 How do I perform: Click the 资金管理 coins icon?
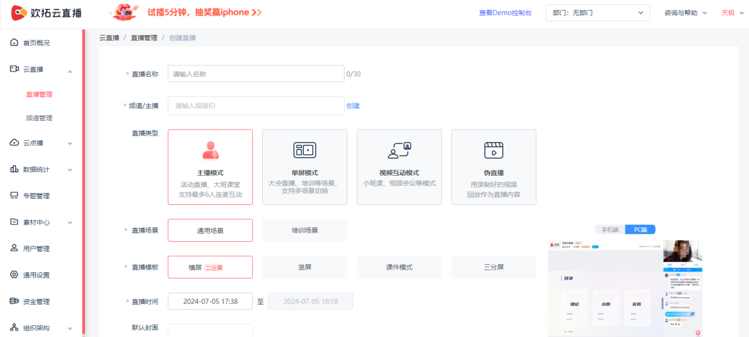pos(14,301)
